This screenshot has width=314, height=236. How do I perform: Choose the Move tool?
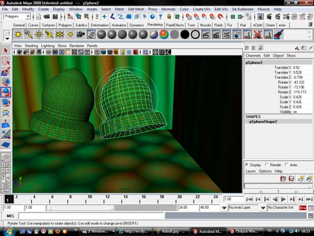[x=6, y=82]
